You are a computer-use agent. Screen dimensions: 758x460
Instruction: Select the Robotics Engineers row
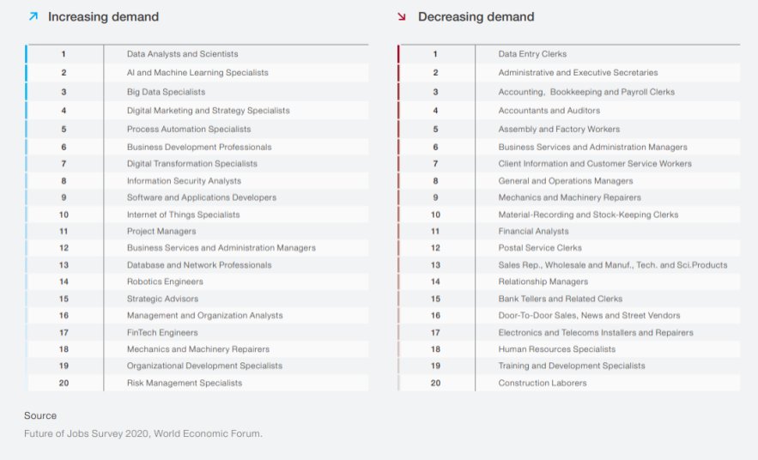197,281
